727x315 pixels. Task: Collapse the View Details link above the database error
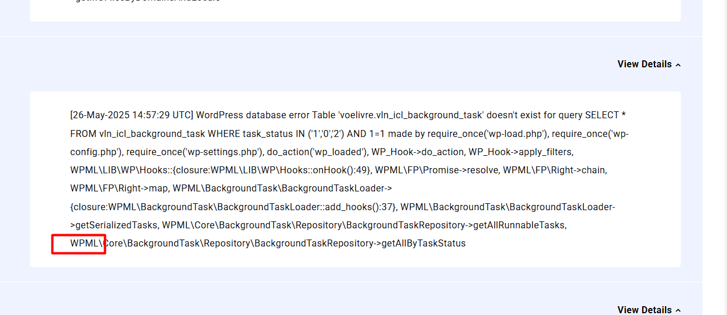[x=649, y=64]
